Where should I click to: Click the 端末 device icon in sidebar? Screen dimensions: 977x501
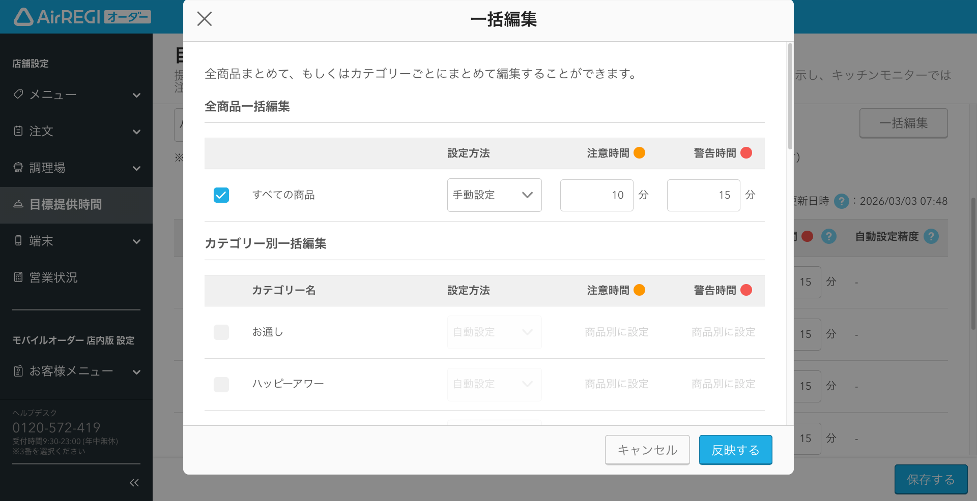click(x=18, y=241)
